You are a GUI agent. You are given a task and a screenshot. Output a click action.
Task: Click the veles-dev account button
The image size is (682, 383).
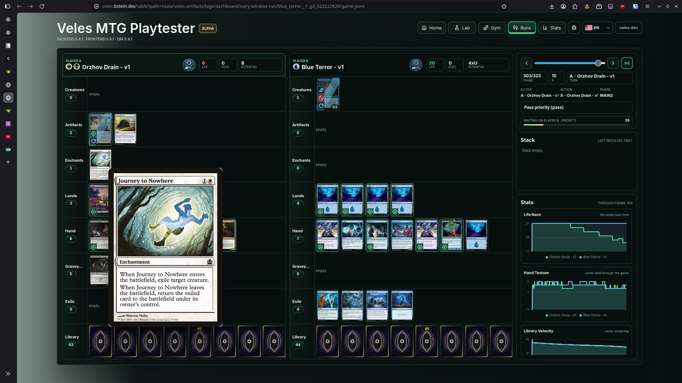pyautogui.click(x=628, y=28)
